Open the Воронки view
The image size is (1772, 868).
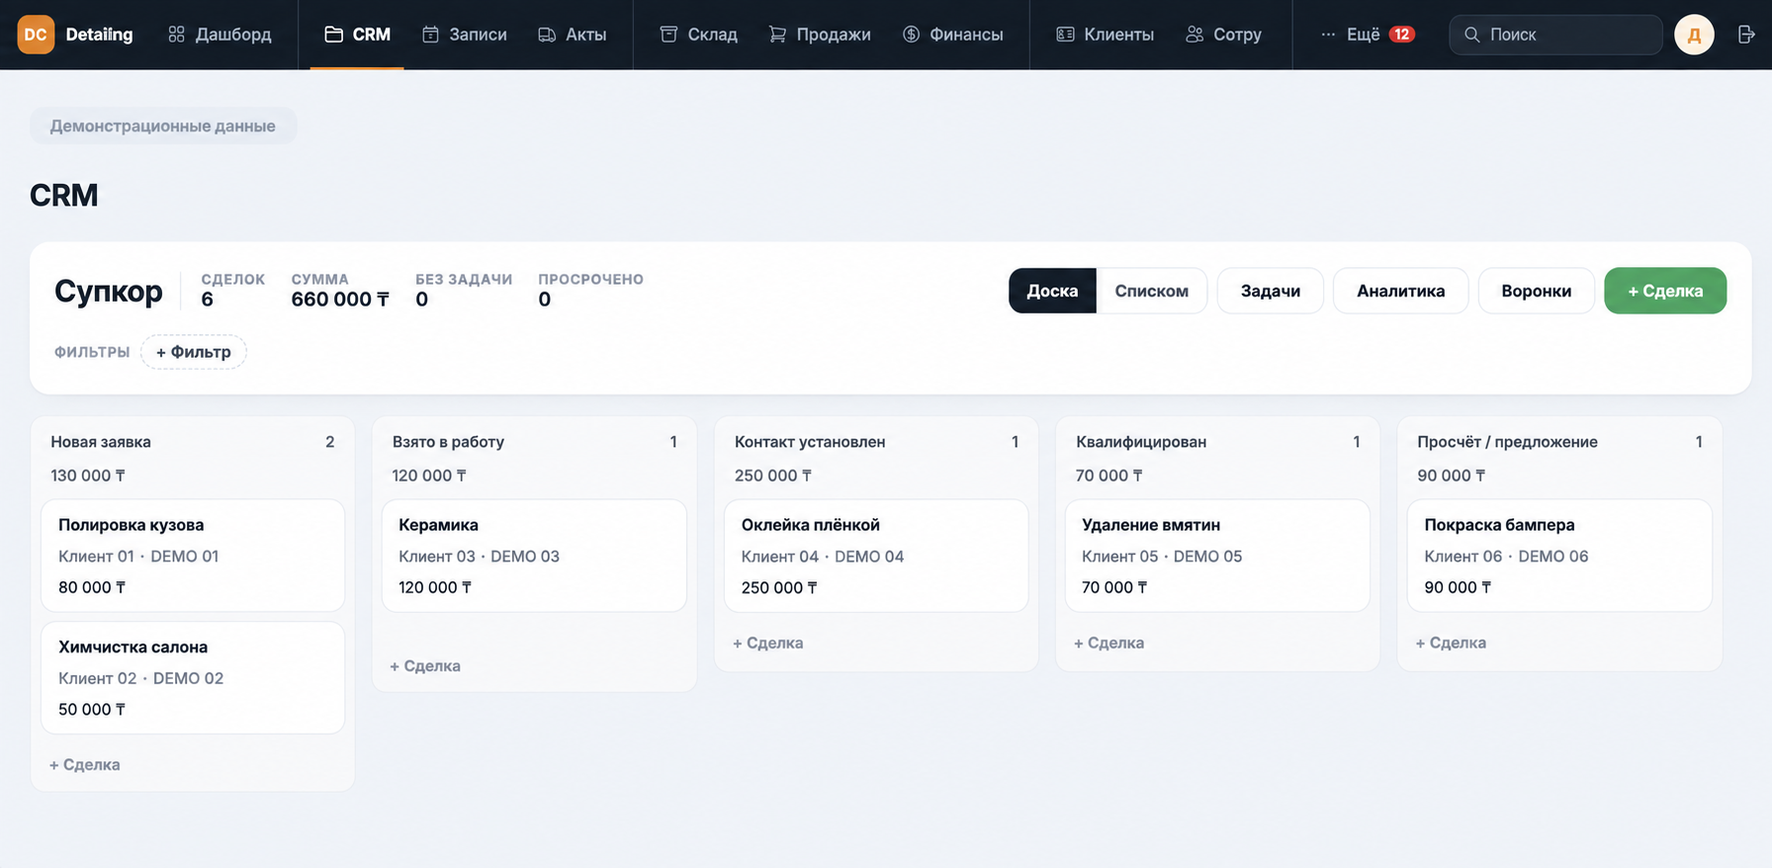(x=1536, y=291)
